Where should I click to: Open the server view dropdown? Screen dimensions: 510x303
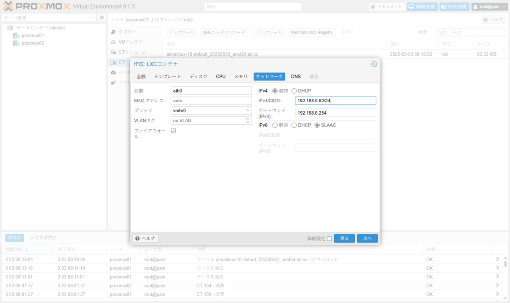(x=92, y=18)
